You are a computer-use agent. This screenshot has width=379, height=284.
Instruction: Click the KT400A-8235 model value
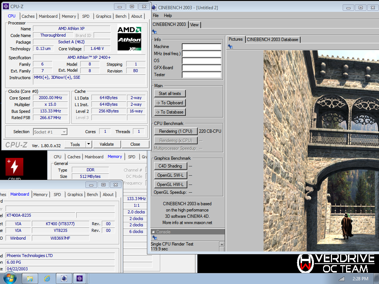click(40, 215)
